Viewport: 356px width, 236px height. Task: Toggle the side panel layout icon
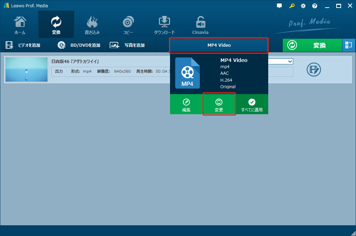(x=349, y=45)
